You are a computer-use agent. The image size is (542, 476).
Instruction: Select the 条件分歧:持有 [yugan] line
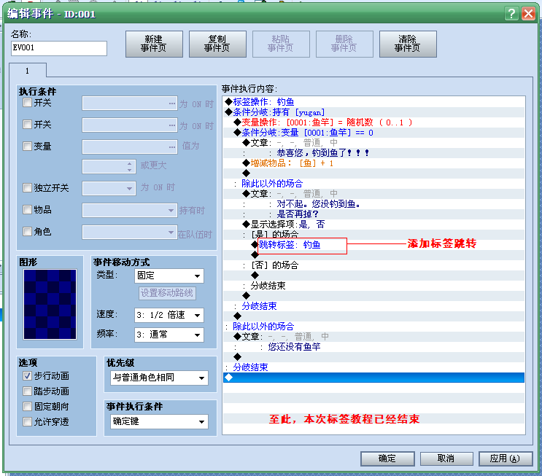point(373,112)
